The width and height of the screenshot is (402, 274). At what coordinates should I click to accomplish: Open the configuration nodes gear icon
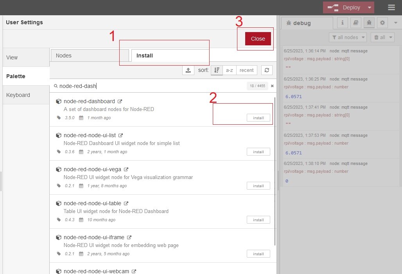pos(382,23)
